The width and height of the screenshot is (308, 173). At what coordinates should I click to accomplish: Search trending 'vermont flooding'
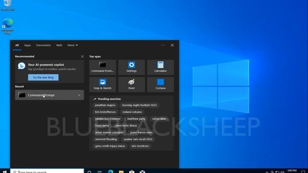tap(106, 139)
